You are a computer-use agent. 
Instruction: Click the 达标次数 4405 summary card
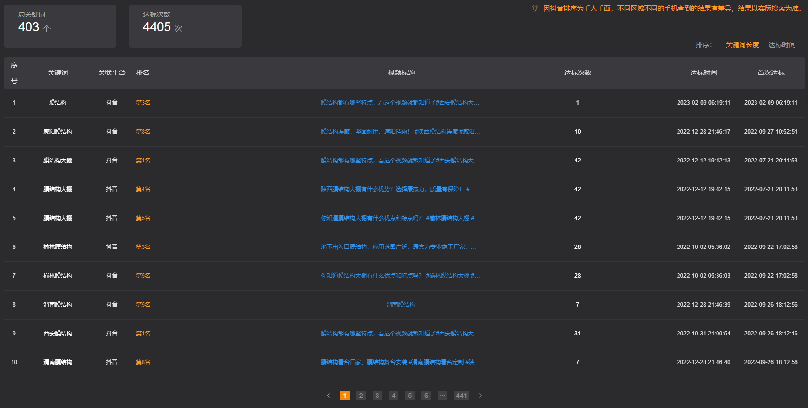coord(185,26)
